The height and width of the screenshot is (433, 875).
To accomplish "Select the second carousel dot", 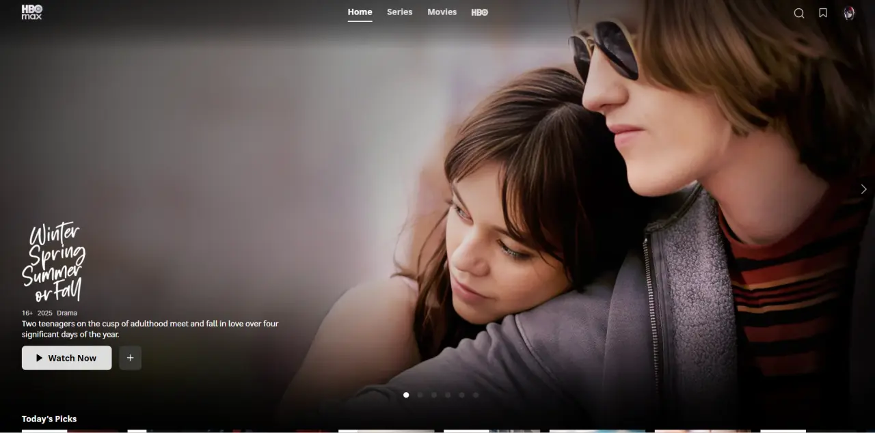I will coord(420,395).
